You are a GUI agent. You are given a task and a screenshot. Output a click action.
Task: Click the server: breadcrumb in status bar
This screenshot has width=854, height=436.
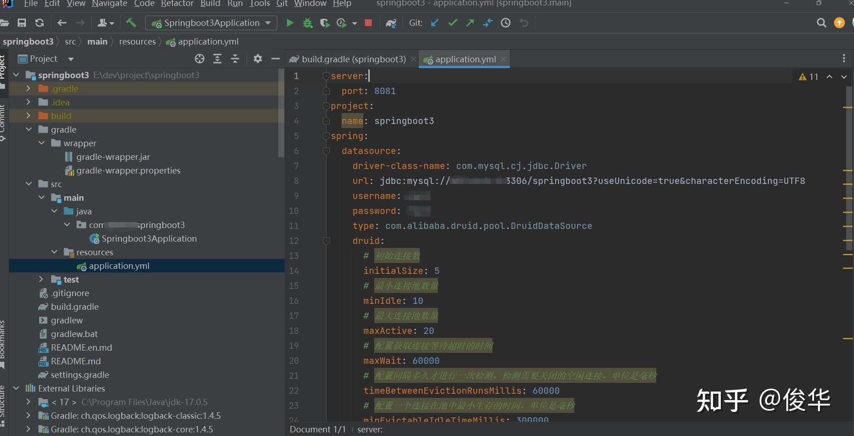coord(370,429)
